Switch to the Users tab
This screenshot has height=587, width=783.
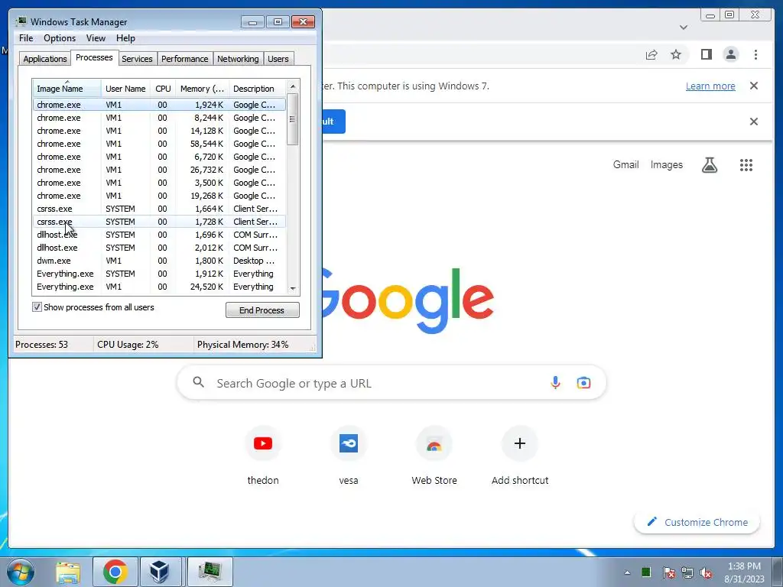pos(278,59)
